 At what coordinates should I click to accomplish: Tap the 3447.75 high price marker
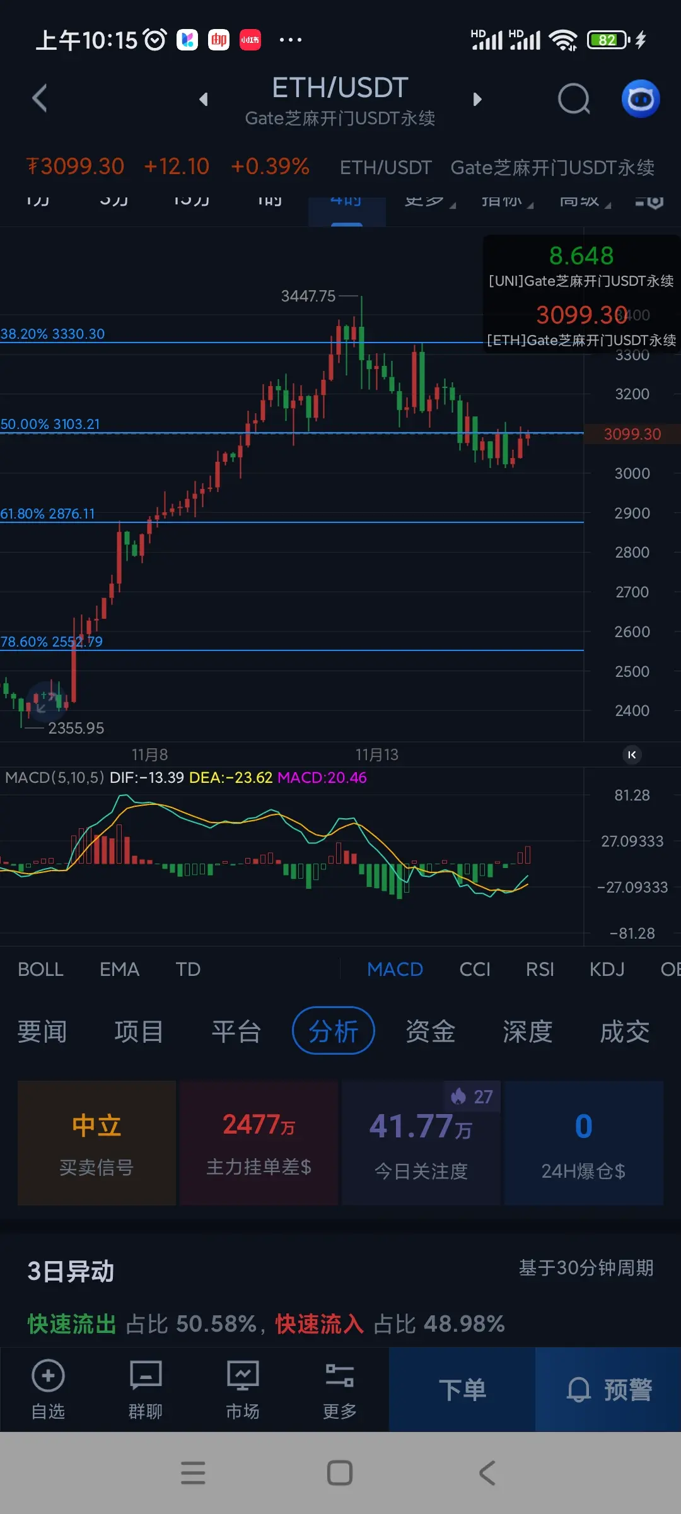click(308, 296)
